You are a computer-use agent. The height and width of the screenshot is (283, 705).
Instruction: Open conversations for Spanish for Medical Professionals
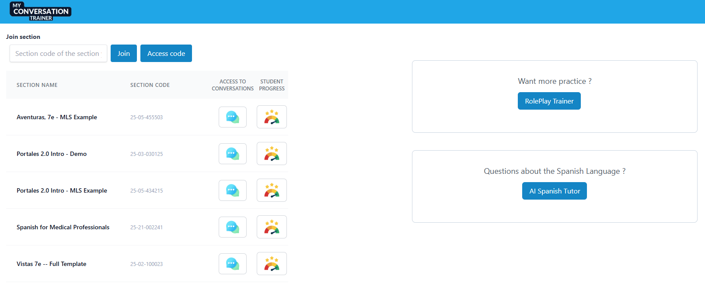[x=233, y=227]
